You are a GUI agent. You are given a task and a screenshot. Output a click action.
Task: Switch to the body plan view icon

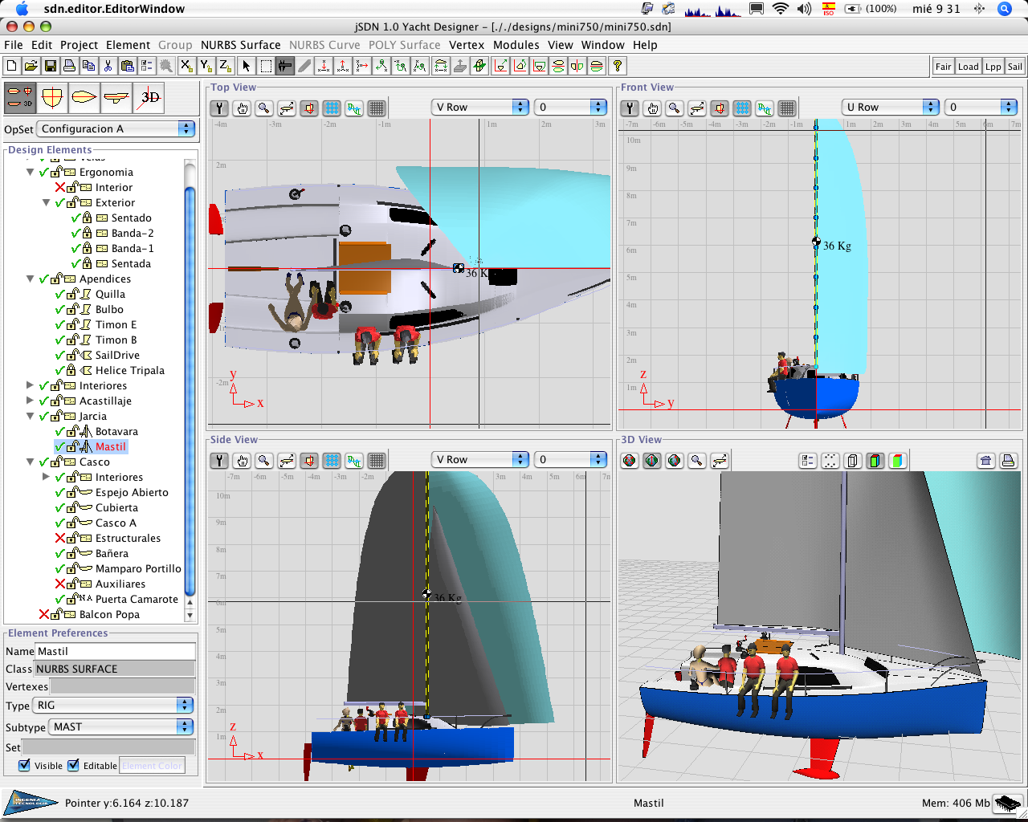[x=52, y=98]
